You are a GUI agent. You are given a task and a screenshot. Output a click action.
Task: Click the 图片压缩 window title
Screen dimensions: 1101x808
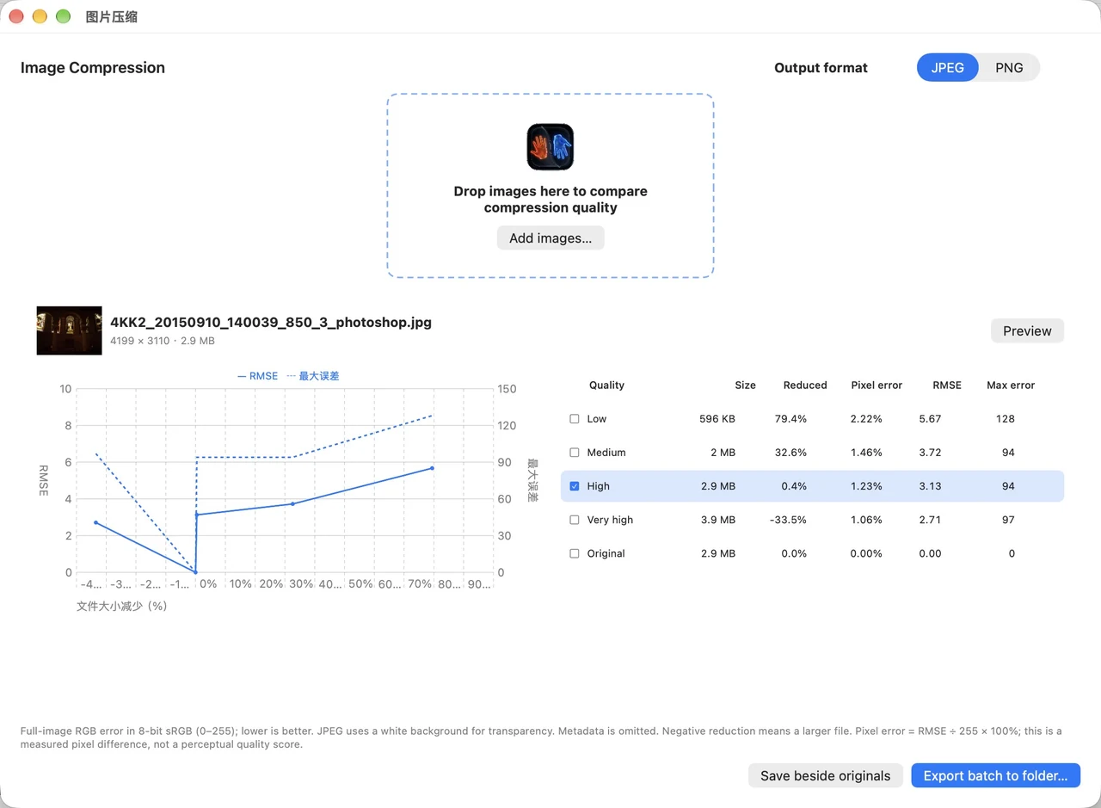[x=112, y=16]
